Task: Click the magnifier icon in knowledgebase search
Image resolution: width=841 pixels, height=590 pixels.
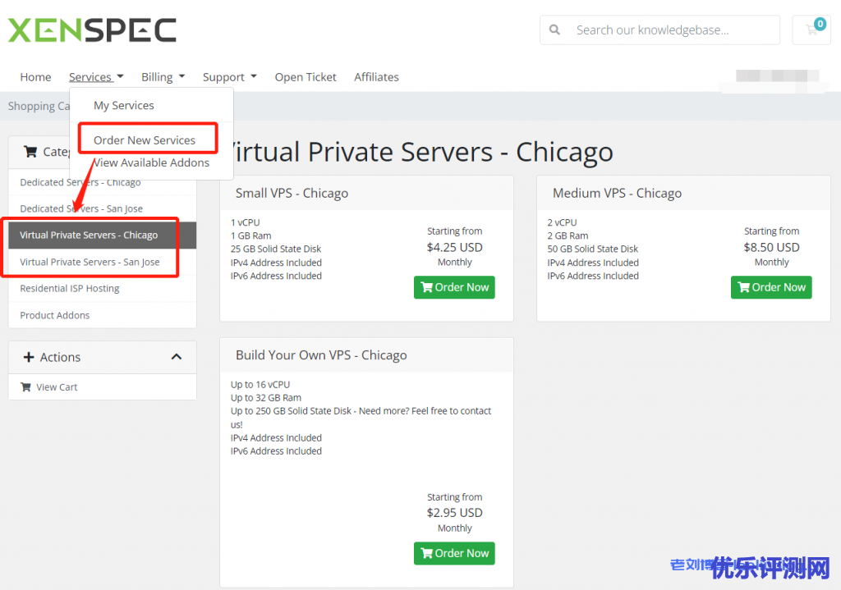Action: [x=554, y=30]
